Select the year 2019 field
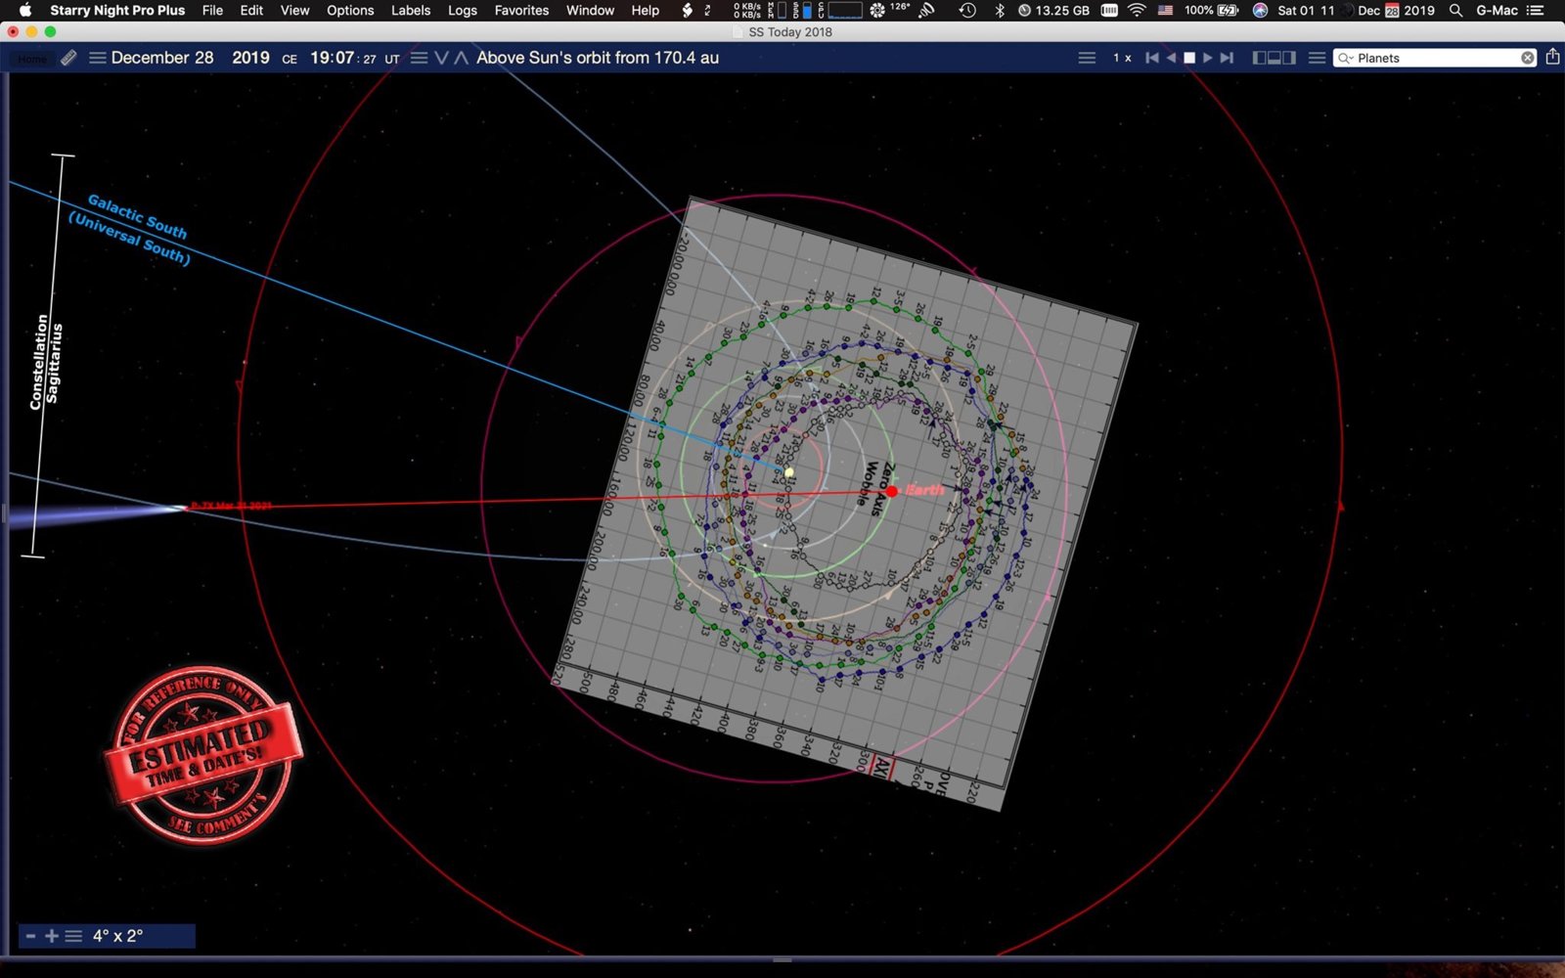The image size is (1565, 978). click(x=250, y=58)
